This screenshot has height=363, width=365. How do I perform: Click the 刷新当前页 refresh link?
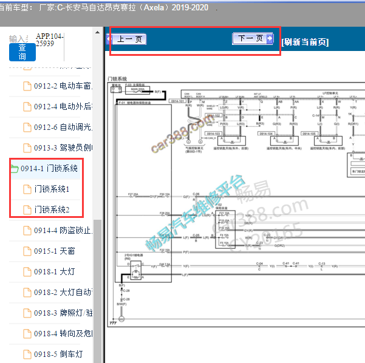(x=305, y=42)
